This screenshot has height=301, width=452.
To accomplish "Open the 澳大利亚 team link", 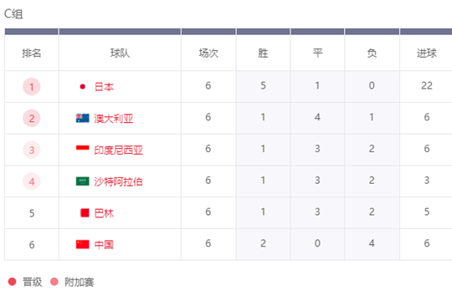I will [114, 119].
